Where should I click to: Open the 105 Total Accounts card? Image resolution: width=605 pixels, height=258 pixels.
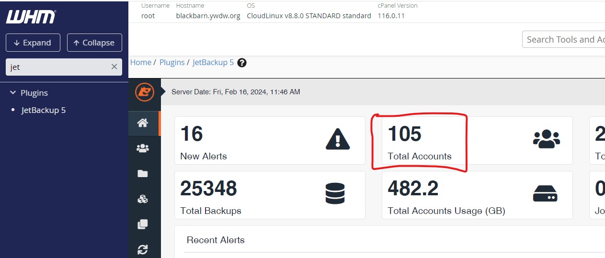tap(477, 140)
